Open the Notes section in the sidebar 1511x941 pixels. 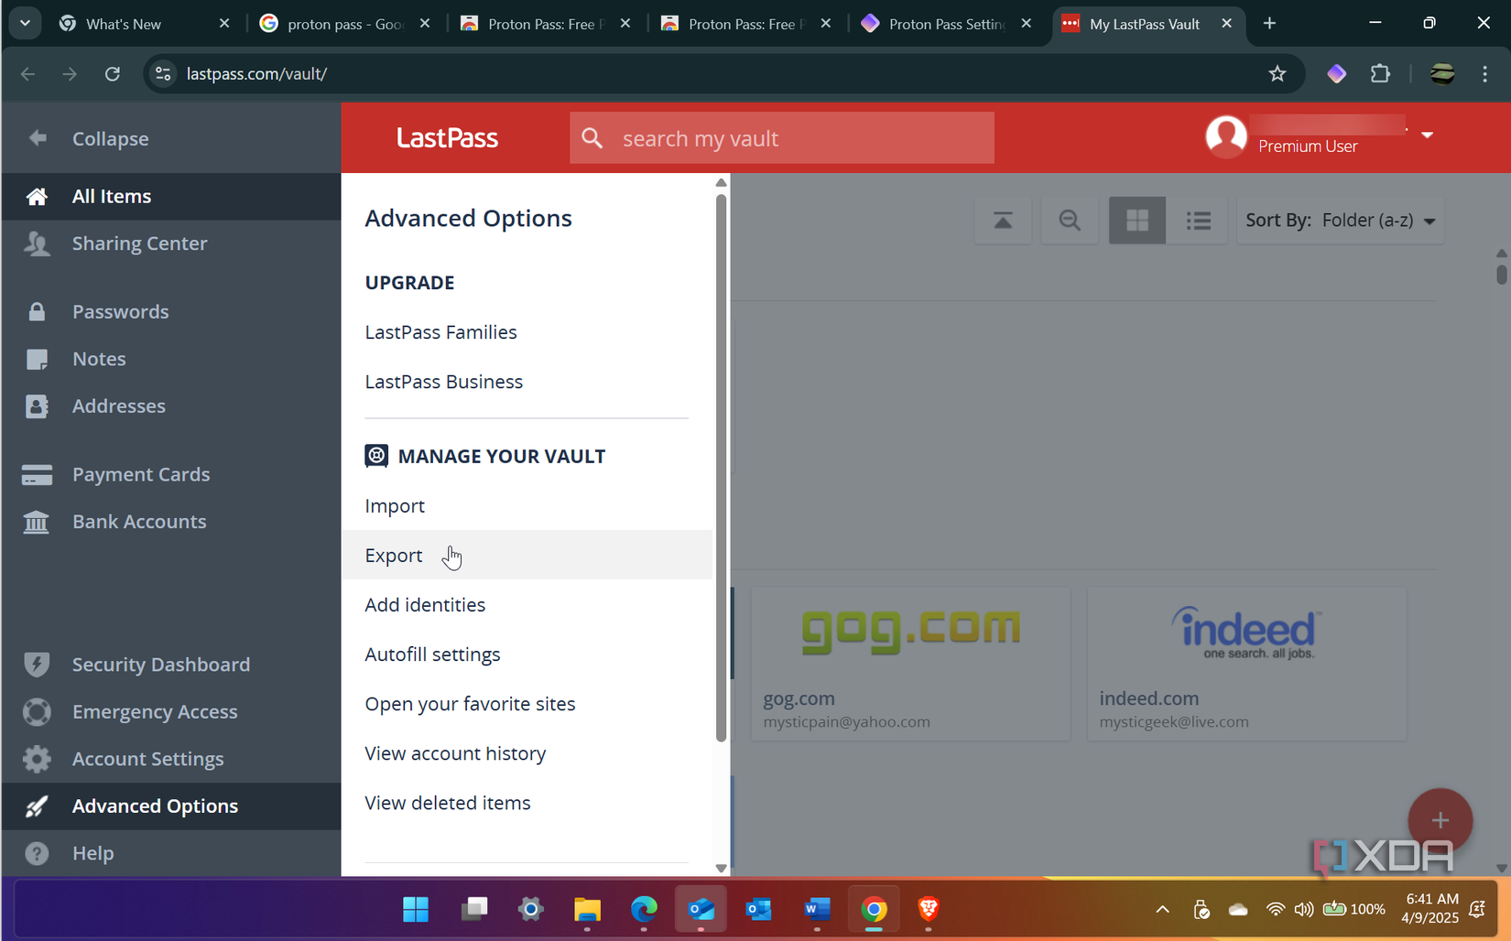point(98,359)
